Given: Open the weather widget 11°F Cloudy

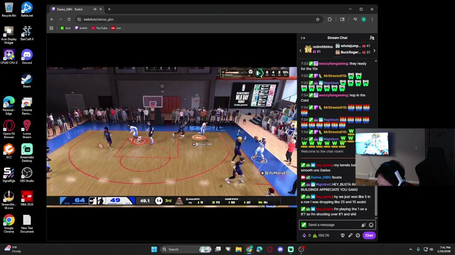Looking at the screenshot, I should 13,249.
